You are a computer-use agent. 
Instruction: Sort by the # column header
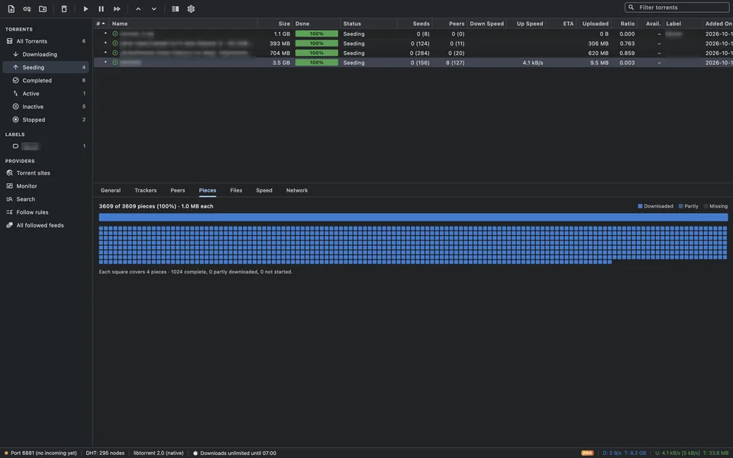tap(101, 24)
